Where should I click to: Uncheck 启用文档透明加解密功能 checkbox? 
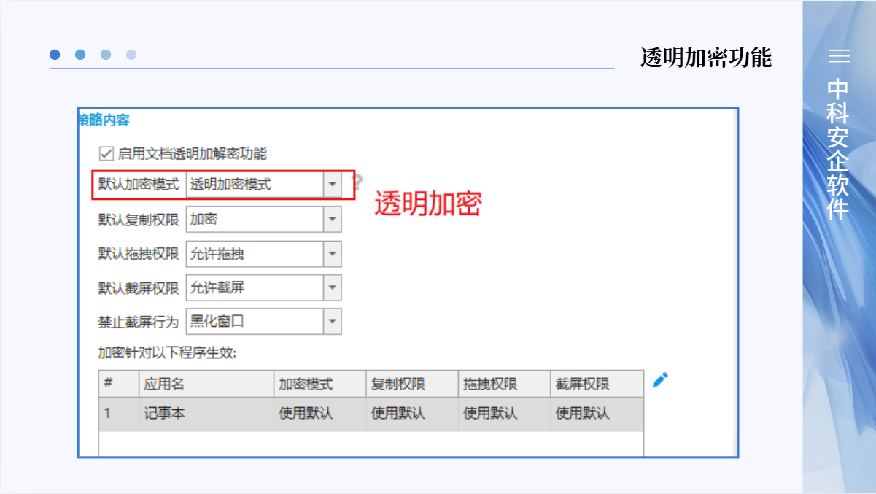106,154
